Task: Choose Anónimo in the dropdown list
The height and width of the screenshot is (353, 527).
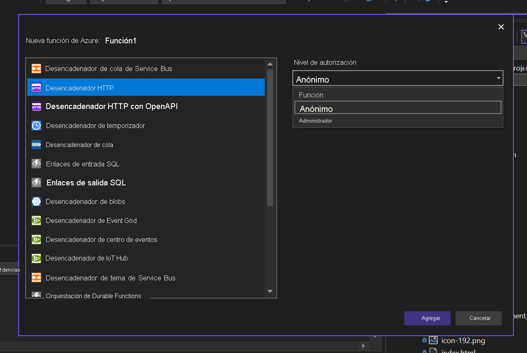Action: pos(398,108)
